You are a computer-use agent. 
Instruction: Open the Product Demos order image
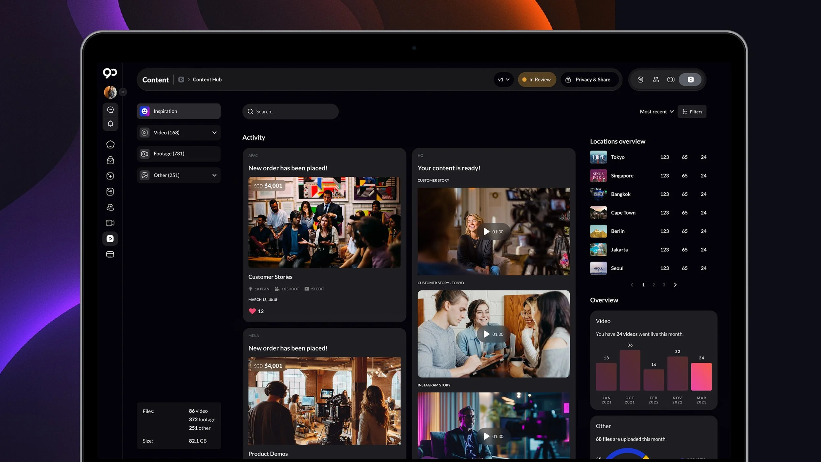[324, 401]
